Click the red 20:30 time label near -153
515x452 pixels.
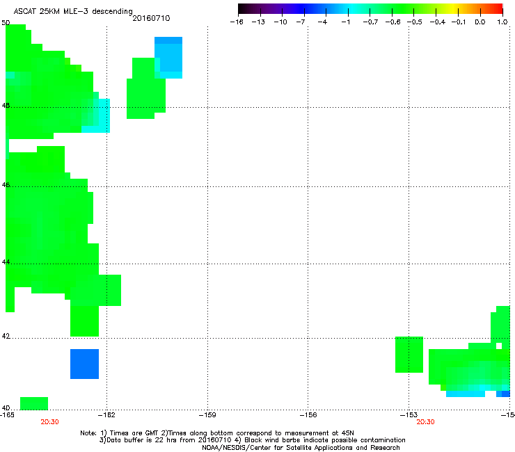(425, 422)
